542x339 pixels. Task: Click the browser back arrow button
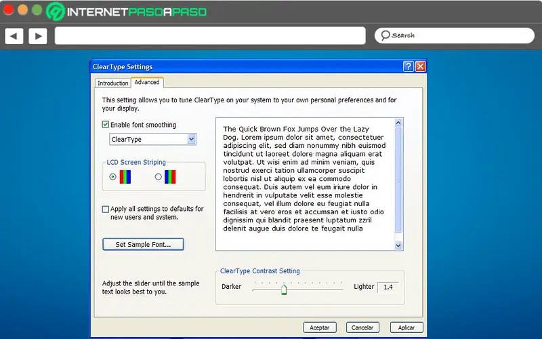(x=14, y=36)
